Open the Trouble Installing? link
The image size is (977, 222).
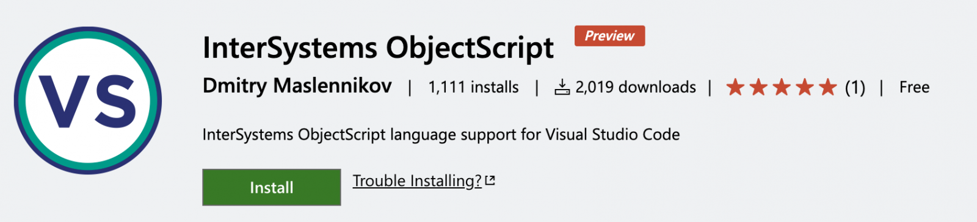click(x=417, y=181)
